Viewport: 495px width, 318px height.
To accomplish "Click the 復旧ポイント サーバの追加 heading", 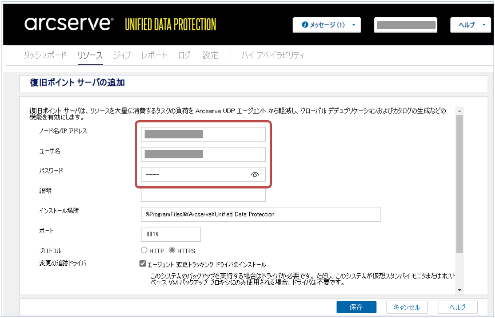I will click(77, 83).
